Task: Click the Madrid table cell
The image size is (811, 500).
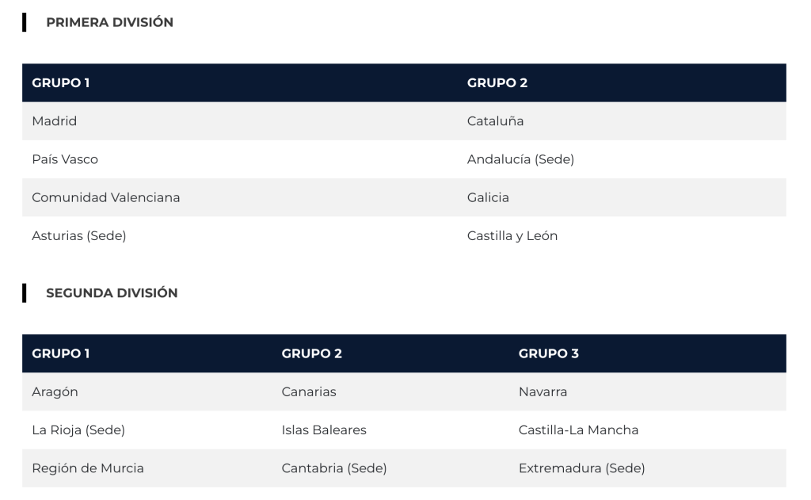Action: coord(55,121)
